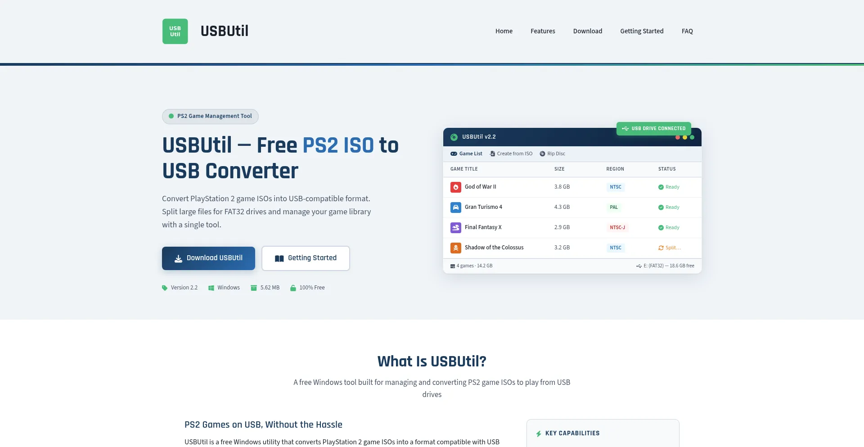Click the download arrow icon on Download USBUtil
Screen dimensions: 864x447
pyautogui.click(x=178, y=259)
